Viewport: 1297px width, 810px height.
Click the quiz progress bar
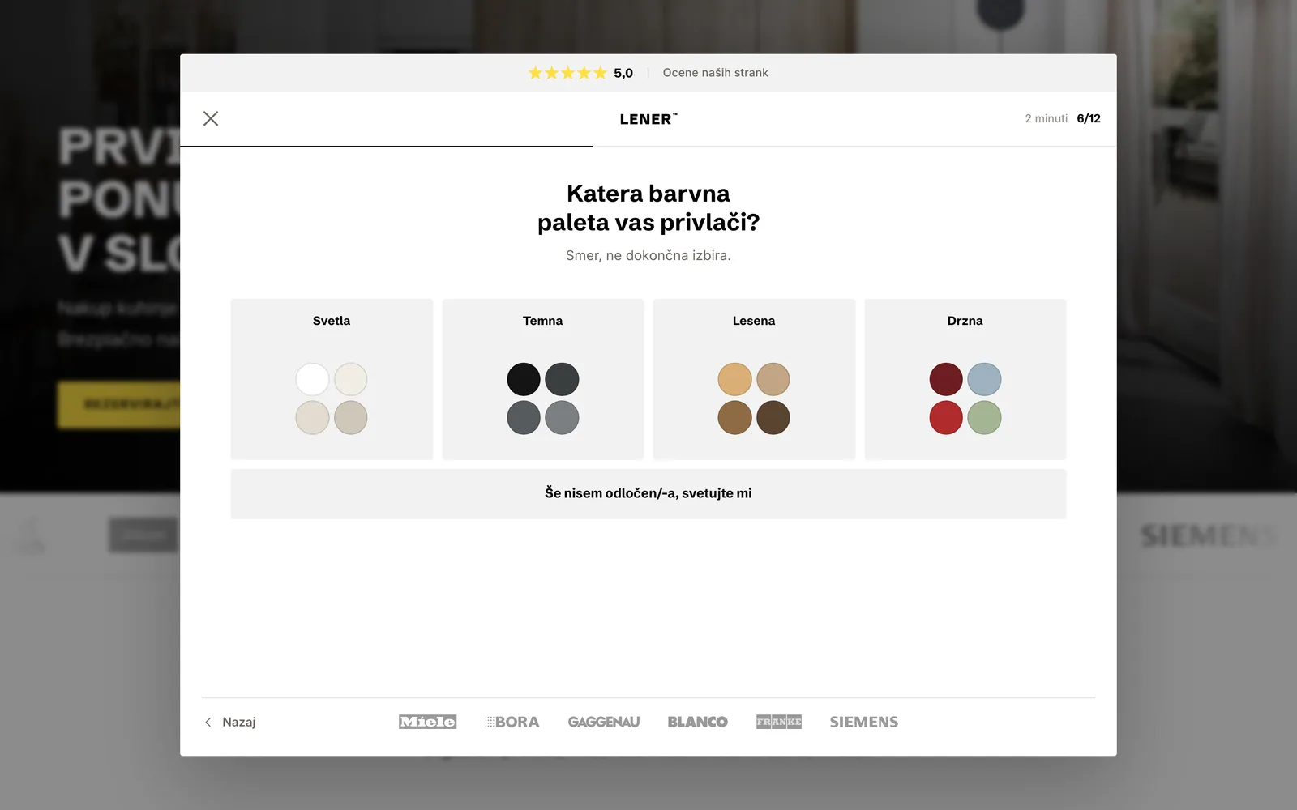[648, 146]
